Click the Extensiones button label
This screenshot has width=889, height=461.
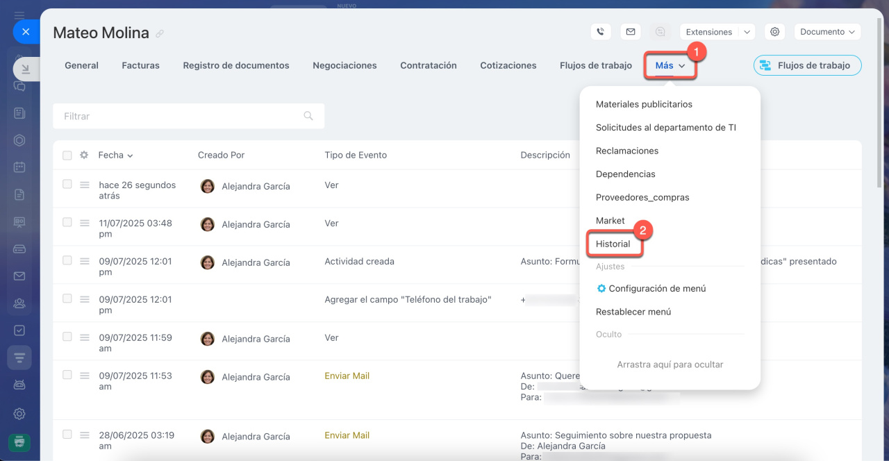coord(709,32)
